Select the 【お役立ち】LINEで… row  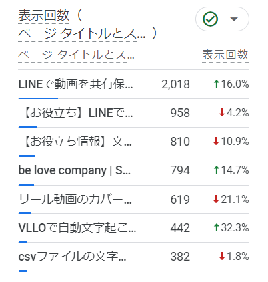(133, 113)
